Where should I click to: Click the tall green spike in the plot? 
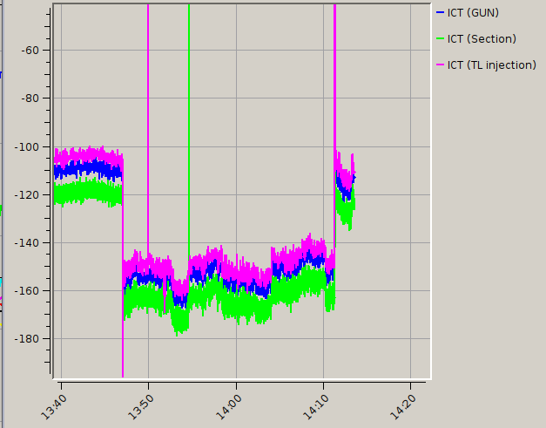click(x=189, y=131)
